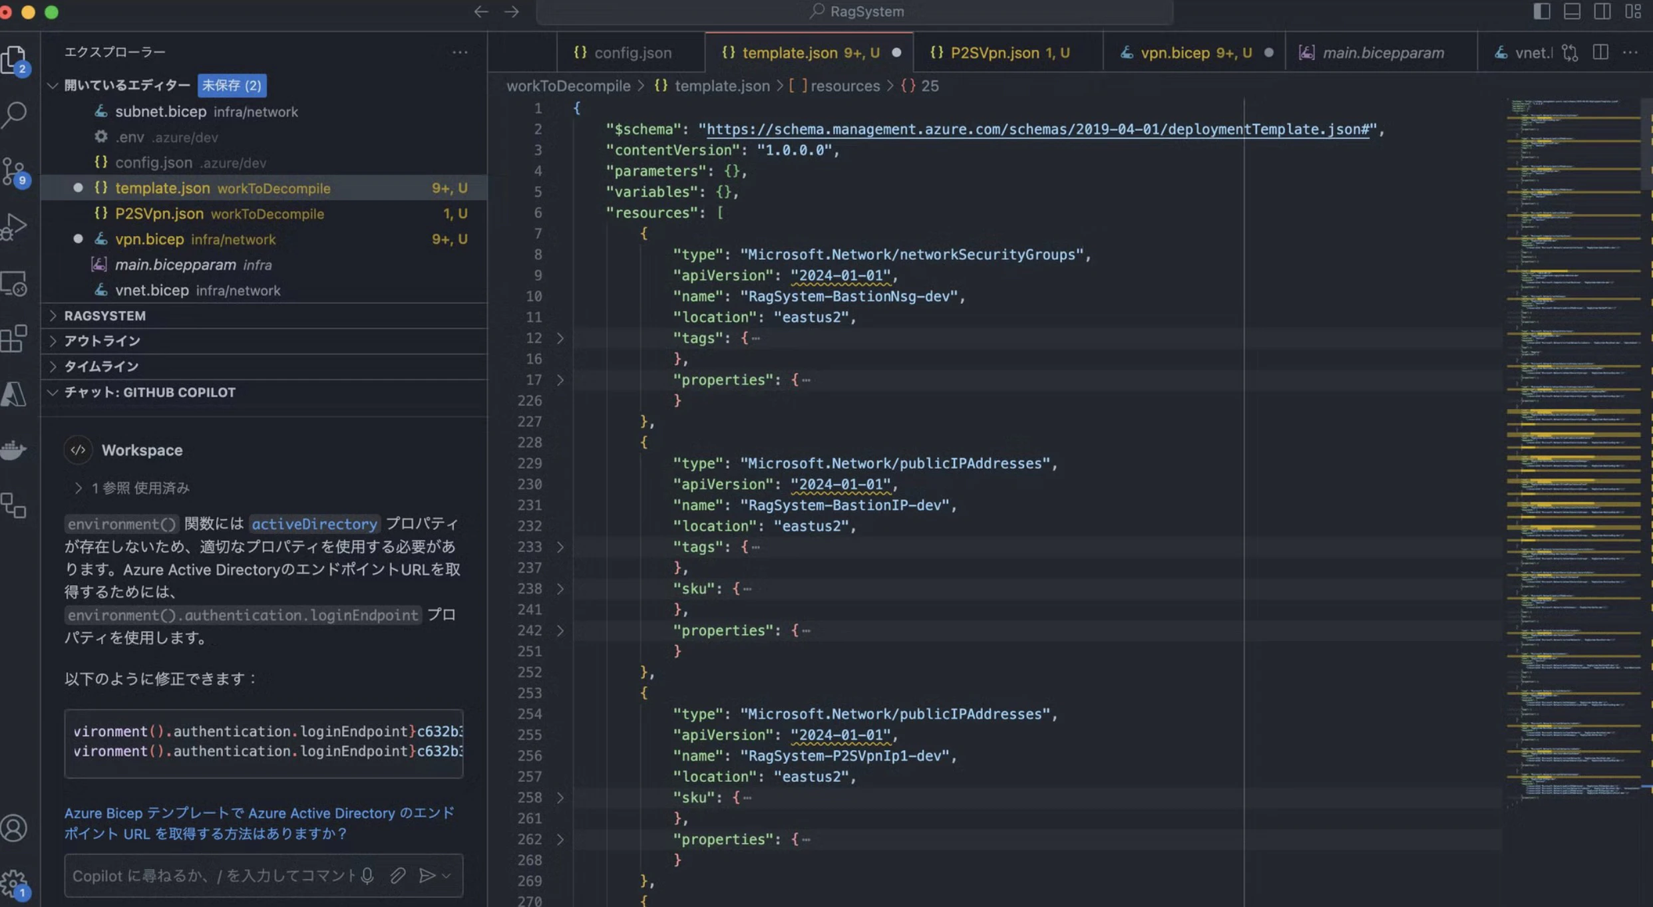
Task: Open the Run and Debug view
Action: pyautogui.click(x=15, y=226)
